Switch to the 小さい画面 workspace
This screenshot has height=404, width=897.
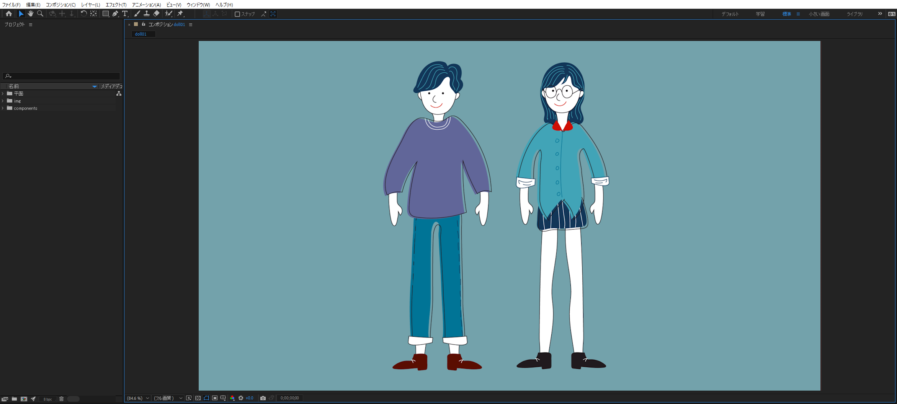(x=819, y=14)
